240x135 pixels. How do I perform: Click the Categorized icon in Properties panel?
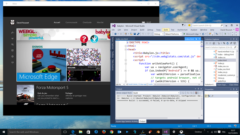[x=206, y=96]
